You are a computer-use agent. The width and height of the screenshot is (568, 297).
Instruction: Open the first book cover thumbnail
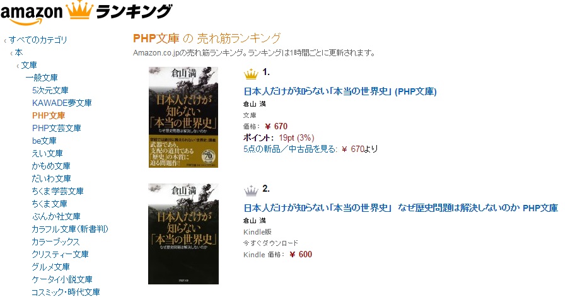[183, 117]
